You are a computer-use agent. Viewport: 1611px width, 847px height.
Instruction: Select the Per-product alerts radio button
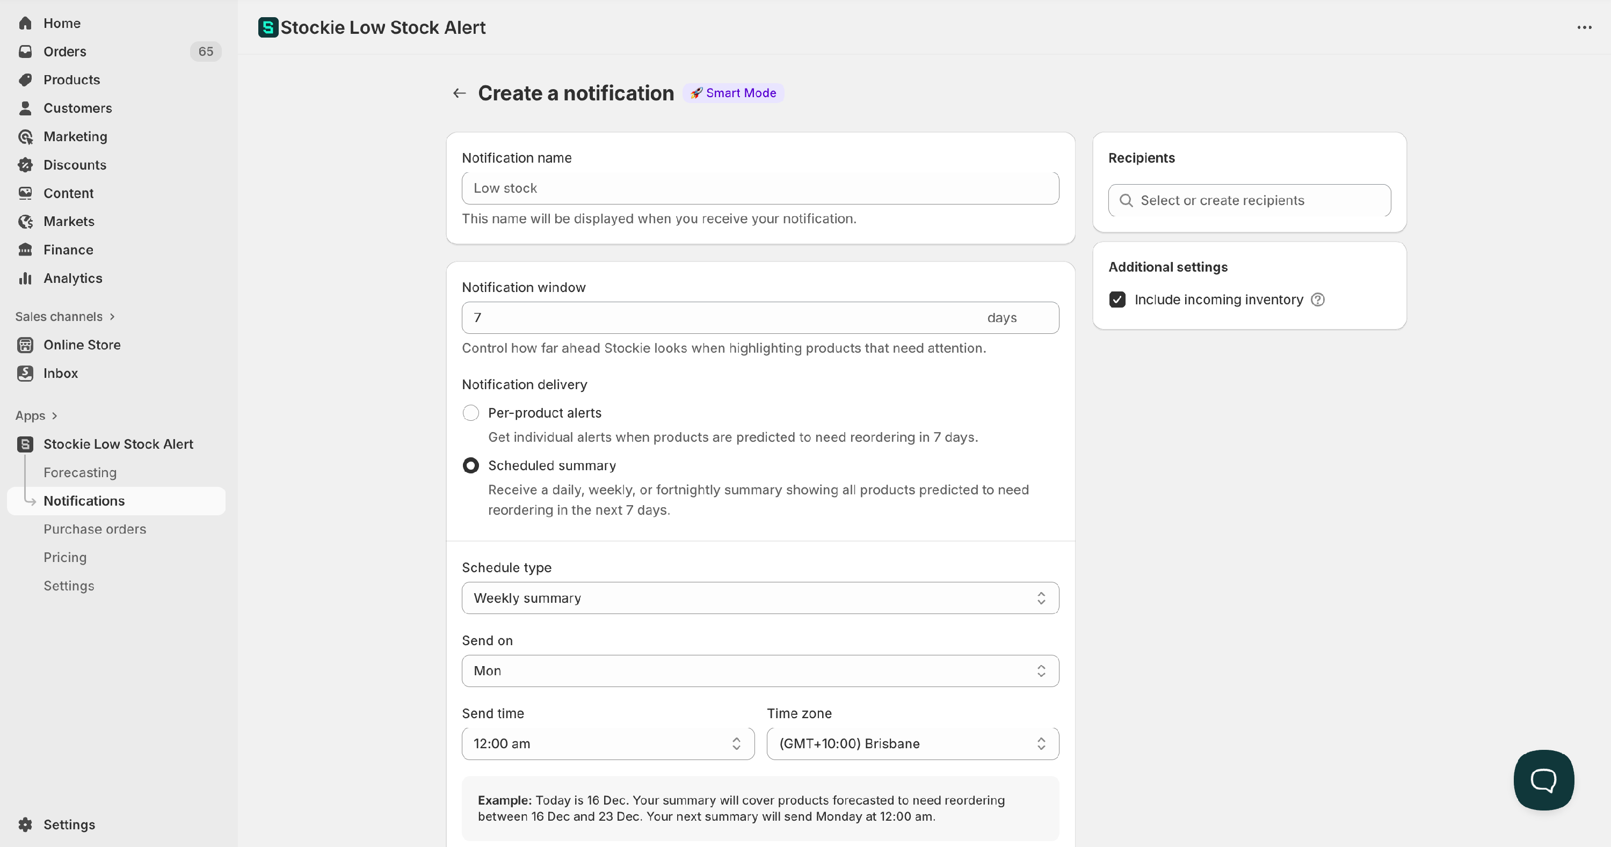point(471,413)
